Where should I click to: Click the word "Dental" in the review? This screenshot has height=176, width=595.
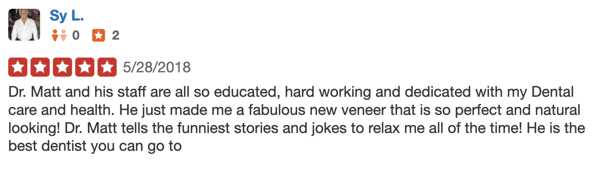click(552, 92)
